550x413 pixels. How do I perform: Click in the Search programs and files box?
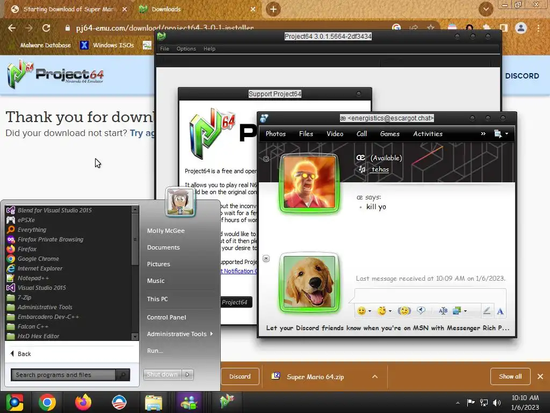[x=63, y=375]
